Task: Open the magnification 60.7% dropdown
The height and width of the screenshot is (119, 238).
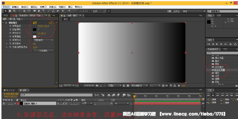Action: [69, 86]
